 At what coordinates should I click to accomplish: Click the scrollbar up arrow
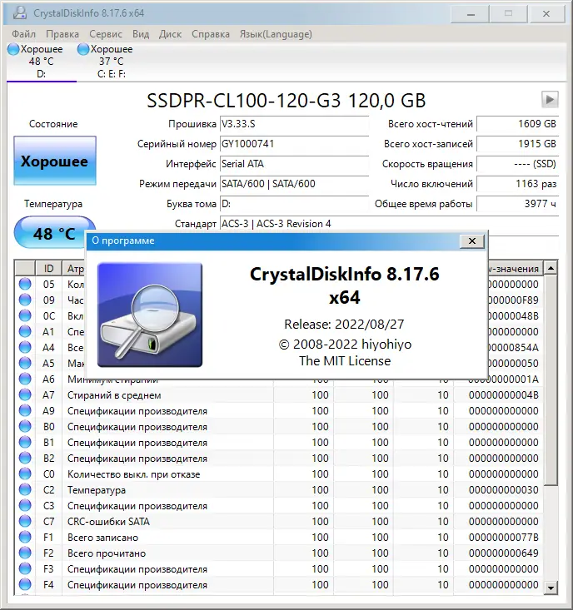click(551, 268)
